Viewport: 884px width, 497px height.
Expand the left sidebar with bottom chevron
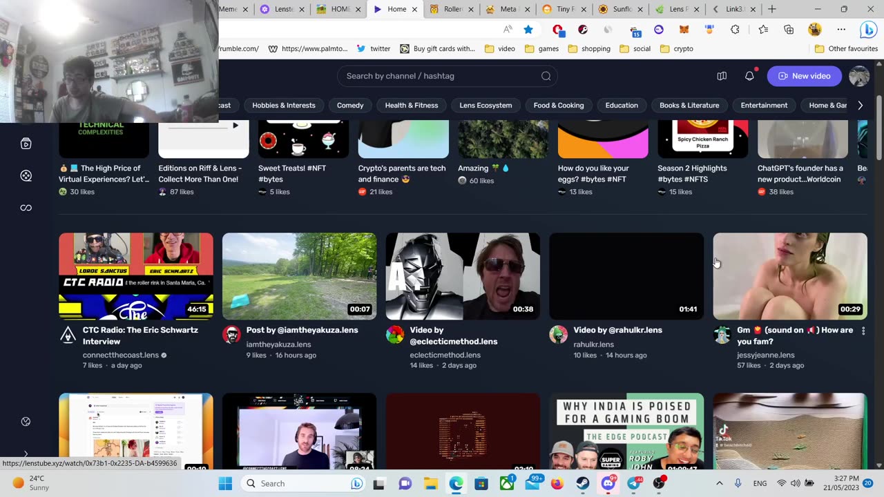pos(26,454)
